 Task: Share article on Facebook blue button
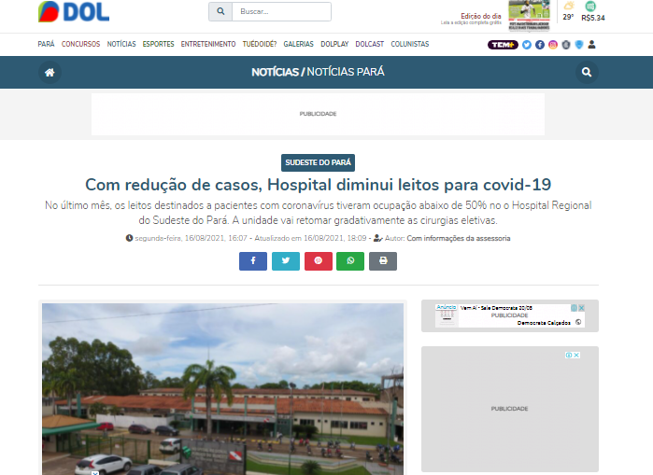click(x=252, y=261)
